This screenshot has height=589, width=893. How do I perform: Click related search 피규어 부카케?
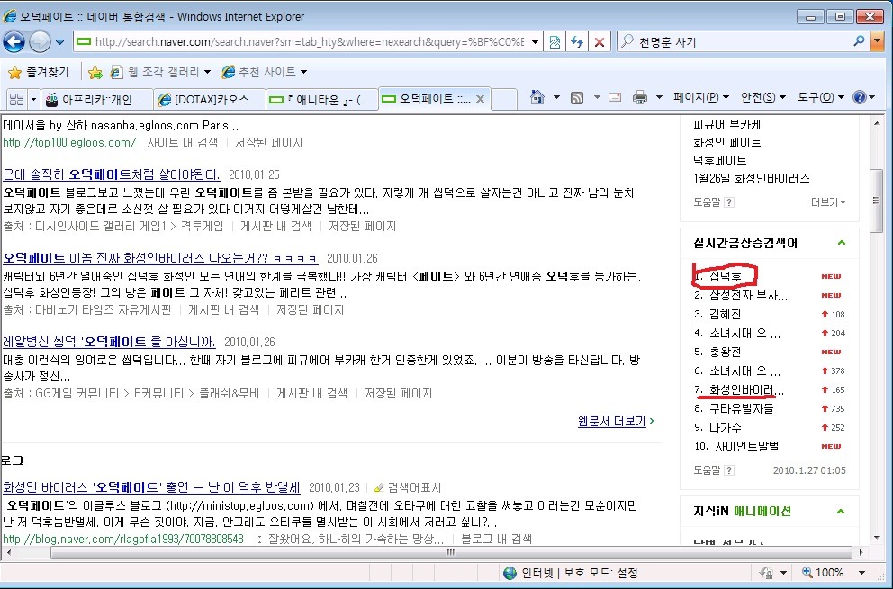pyautogui.click(x=726, y=124)
